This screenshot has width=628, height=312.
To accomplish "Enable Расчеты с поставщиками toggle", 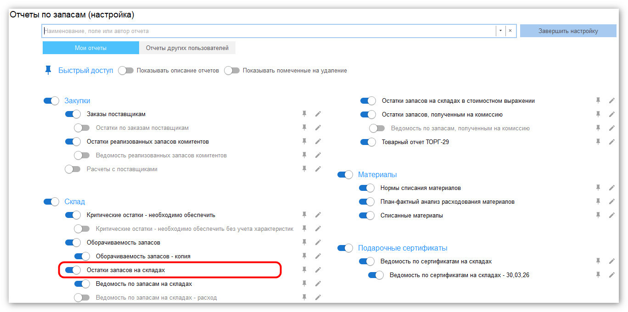I will (73, 169).
